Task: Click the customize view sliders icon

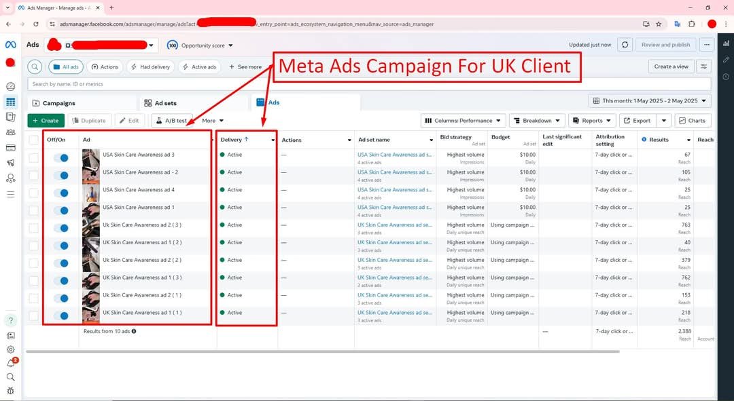Action: pyautogui.click(x=704, y=66)
